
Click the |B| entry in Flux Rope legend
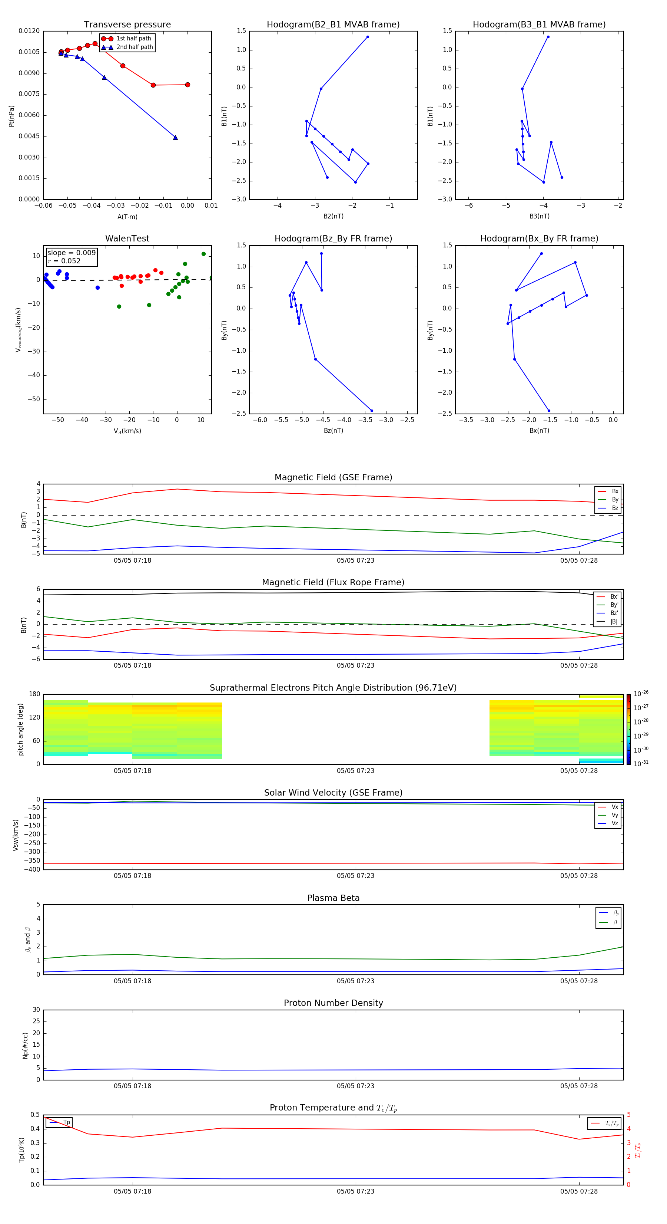(607, 622)
